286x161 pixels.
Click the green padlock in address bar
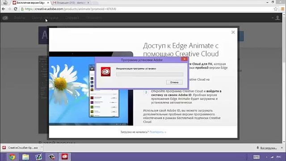point(22,9)
